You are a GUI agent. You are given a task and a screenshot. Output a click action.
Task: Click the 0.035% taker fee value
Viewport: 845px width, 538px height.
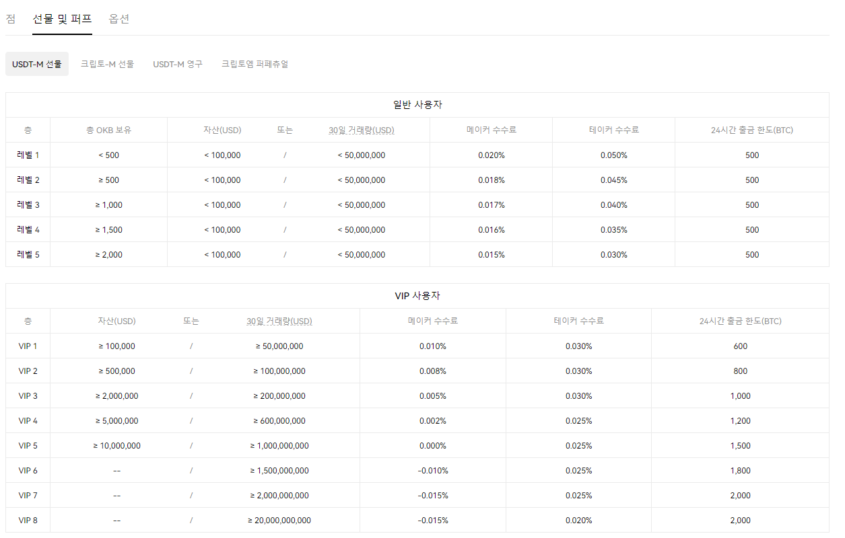614,230
